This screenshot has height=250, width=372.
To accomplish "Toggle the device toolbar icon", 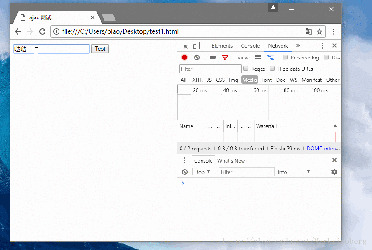I will [196, 46].
